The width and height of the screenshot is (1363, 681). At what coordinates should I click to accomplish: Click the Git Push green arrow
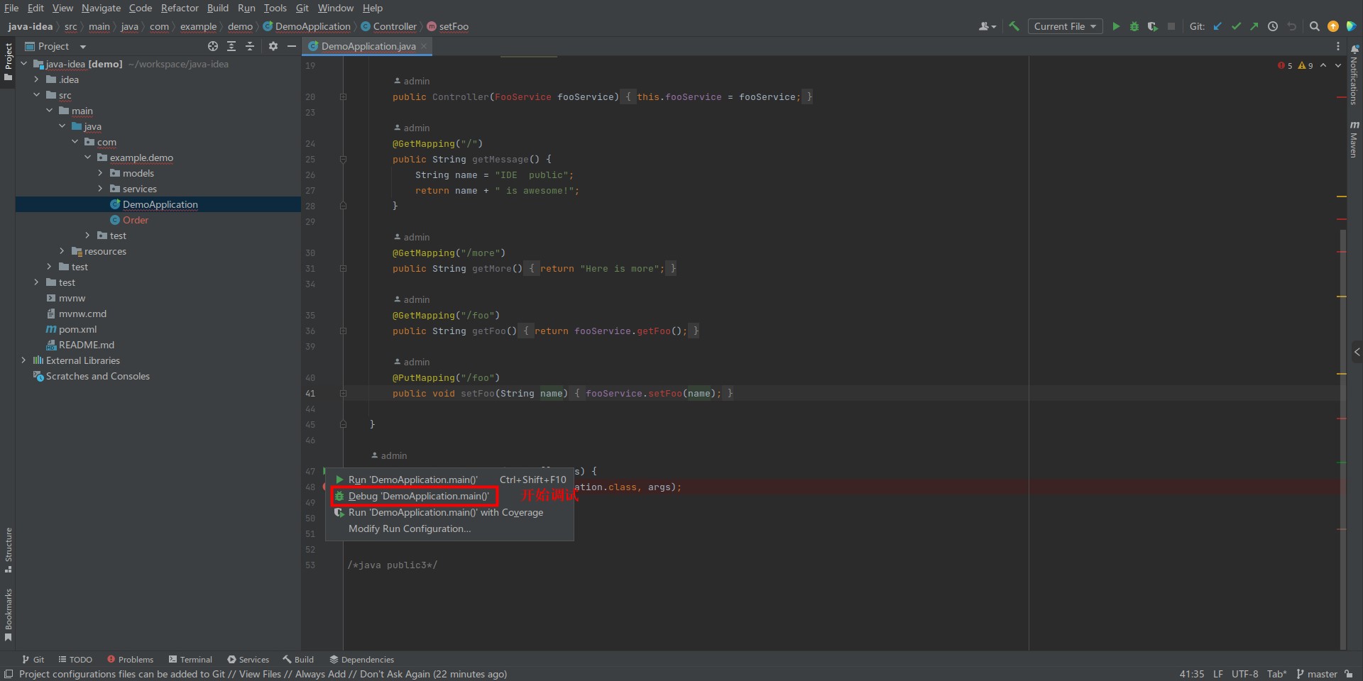[x=1254, y=26]
